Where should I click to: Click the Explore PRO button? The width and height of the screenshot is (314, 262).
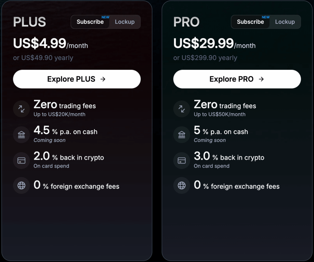pos(237,79)
